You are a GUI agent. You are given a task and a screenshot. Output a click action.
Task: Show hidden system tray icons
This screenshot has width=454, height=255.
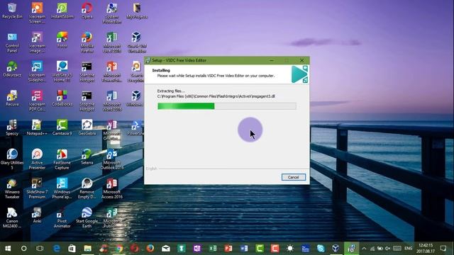click(364, 249)
